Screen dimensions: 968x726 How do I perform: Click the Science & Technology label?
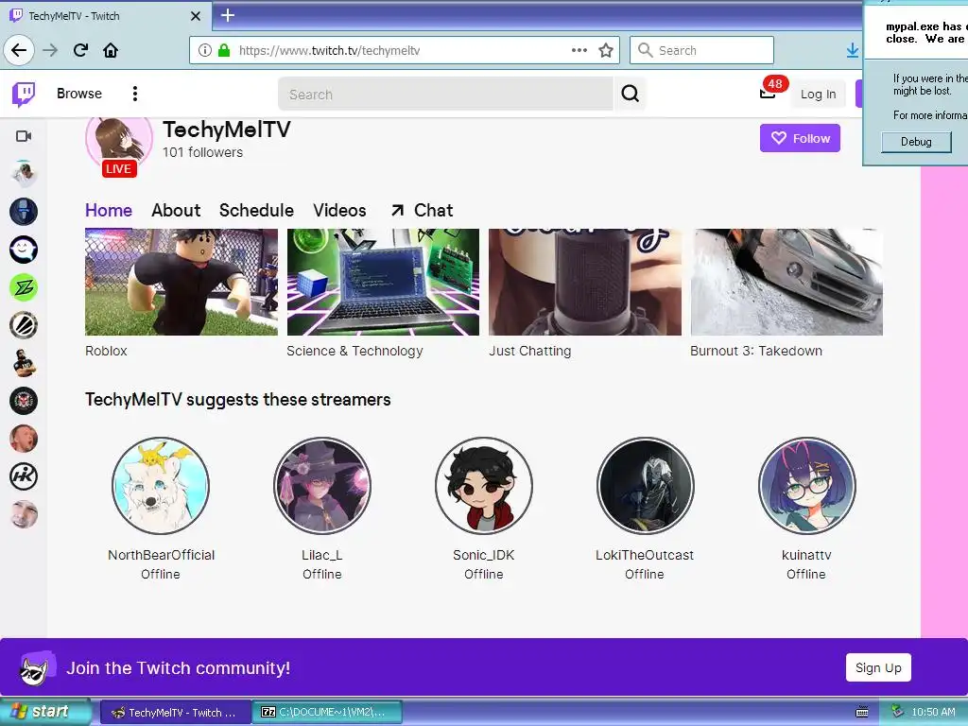[x=354, y=351]
